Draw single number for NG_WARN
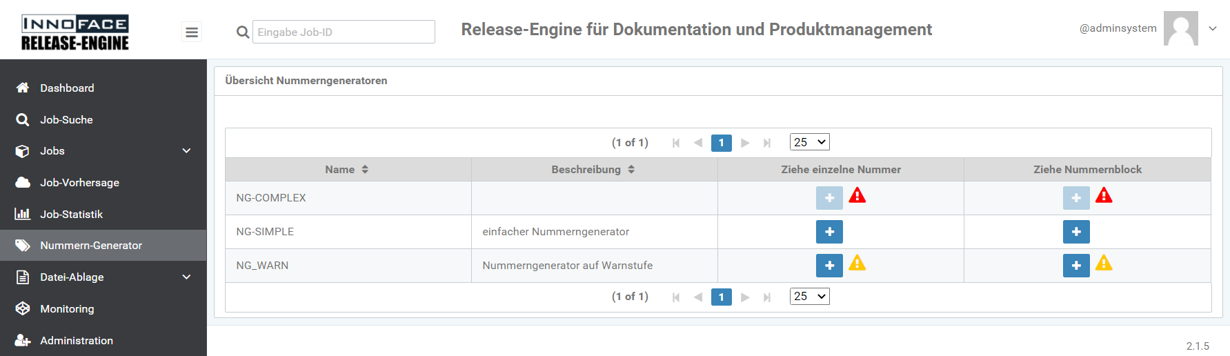This screenshot has width=1230, height=356. 829,266
